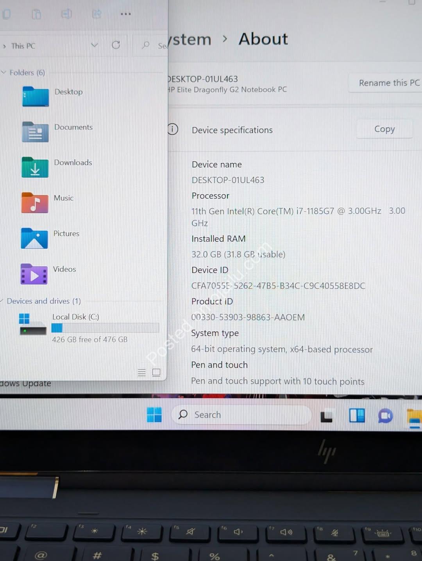
Task: Click 'HP Elite Dragonfly G2 Notebook PC' model text
Action: tap(227, 90)
